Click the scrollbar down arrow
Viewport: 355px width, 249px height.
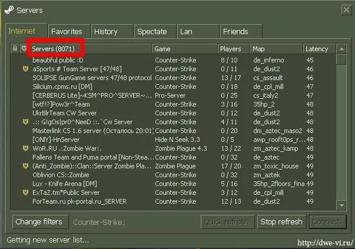coord(341,205)
